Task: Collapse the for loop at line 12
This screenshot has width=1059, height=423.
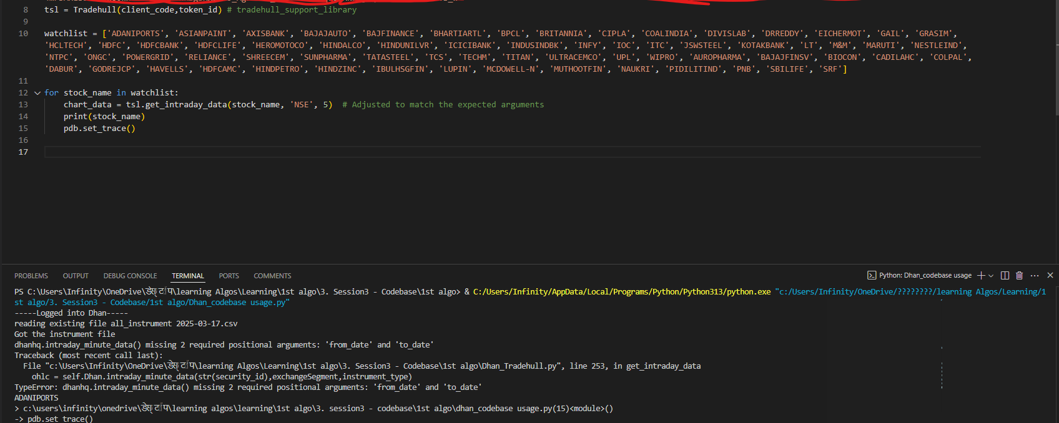Action: tap(37, 93)
